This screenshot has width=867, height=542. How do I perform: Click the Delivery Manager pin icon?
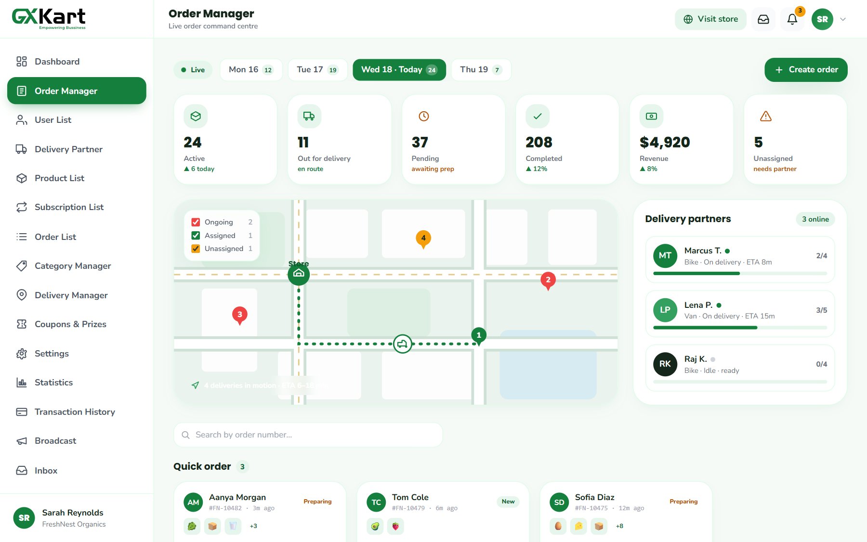click(22, 295)
